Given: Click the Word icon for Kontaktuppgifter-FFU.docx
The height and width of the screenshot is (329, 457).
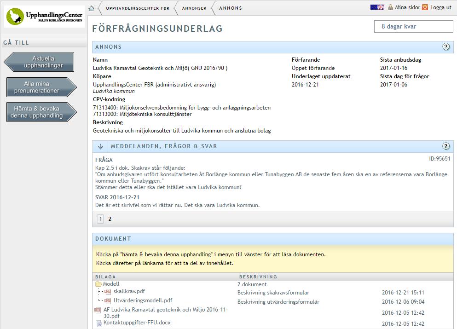Looking at the screenshot, I should (x=99, y=323).
